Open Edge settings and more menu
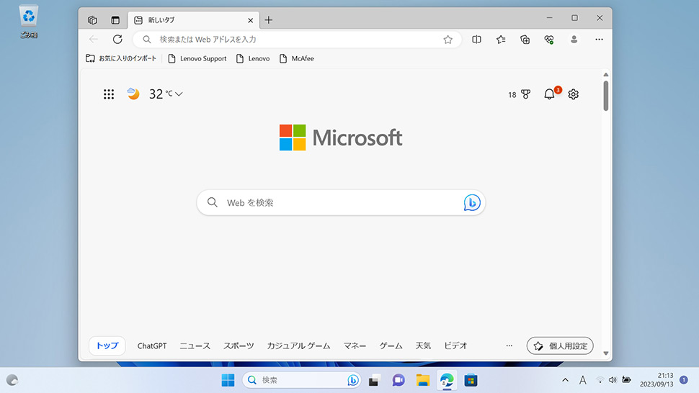699x393 pixels. 599,39
